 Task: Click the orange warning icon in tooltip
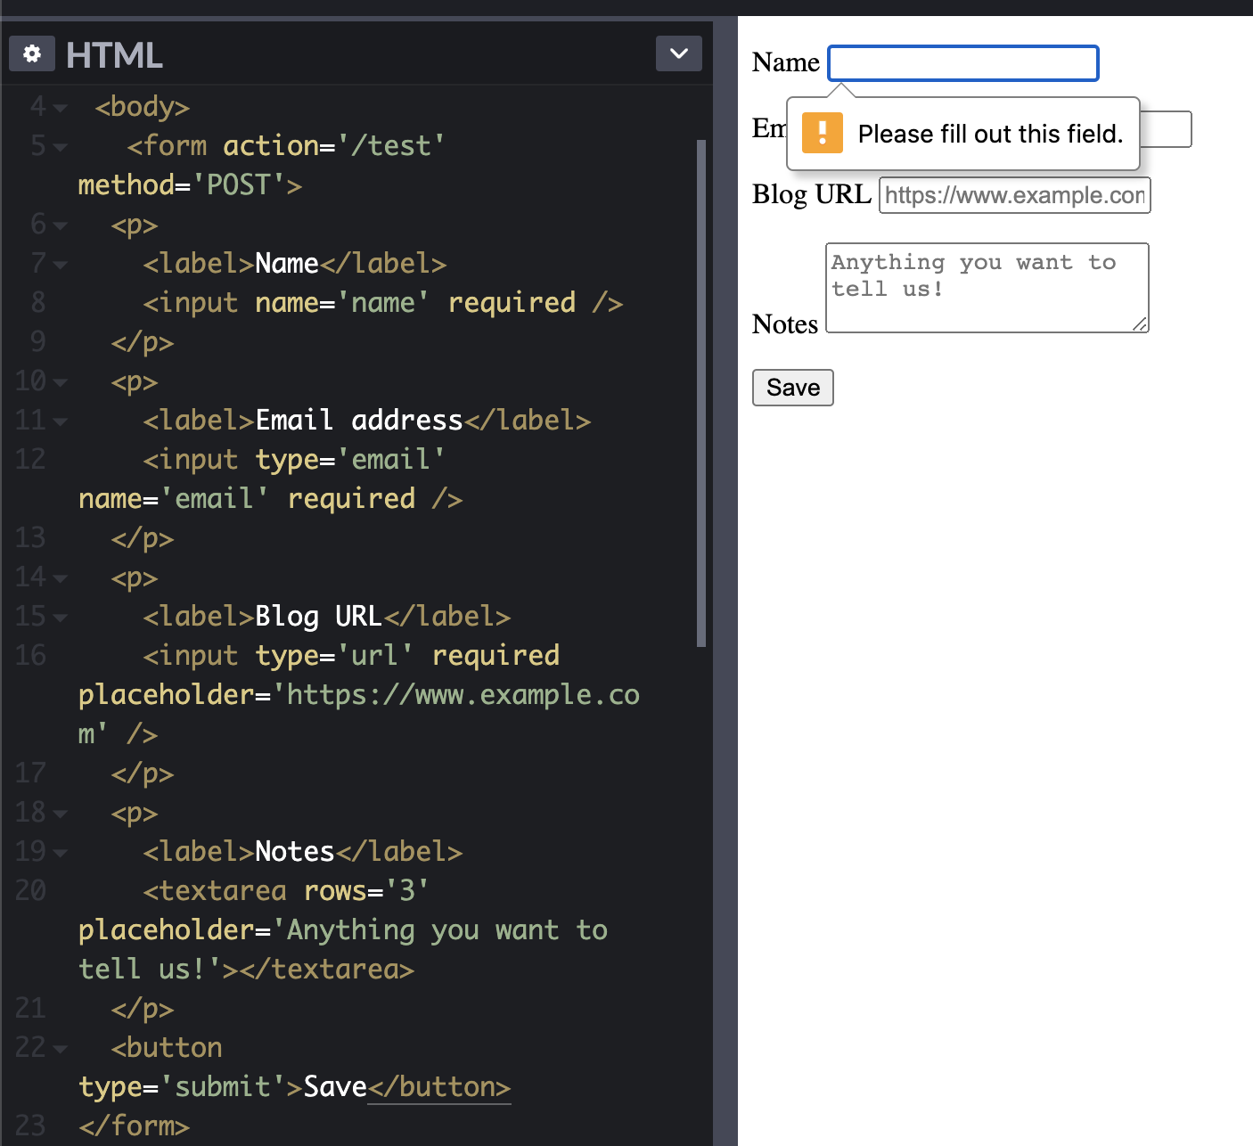click(822, 134)
